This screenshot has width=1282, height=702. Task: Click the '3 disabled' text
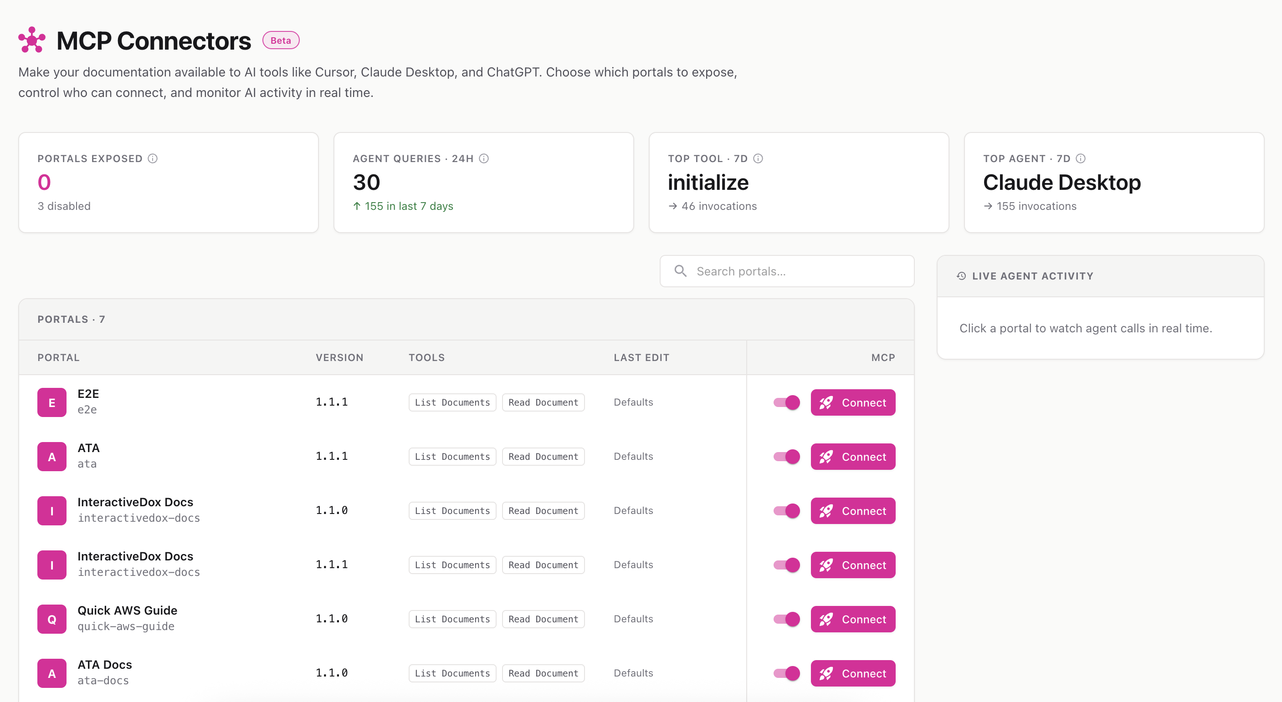(64, 206)
